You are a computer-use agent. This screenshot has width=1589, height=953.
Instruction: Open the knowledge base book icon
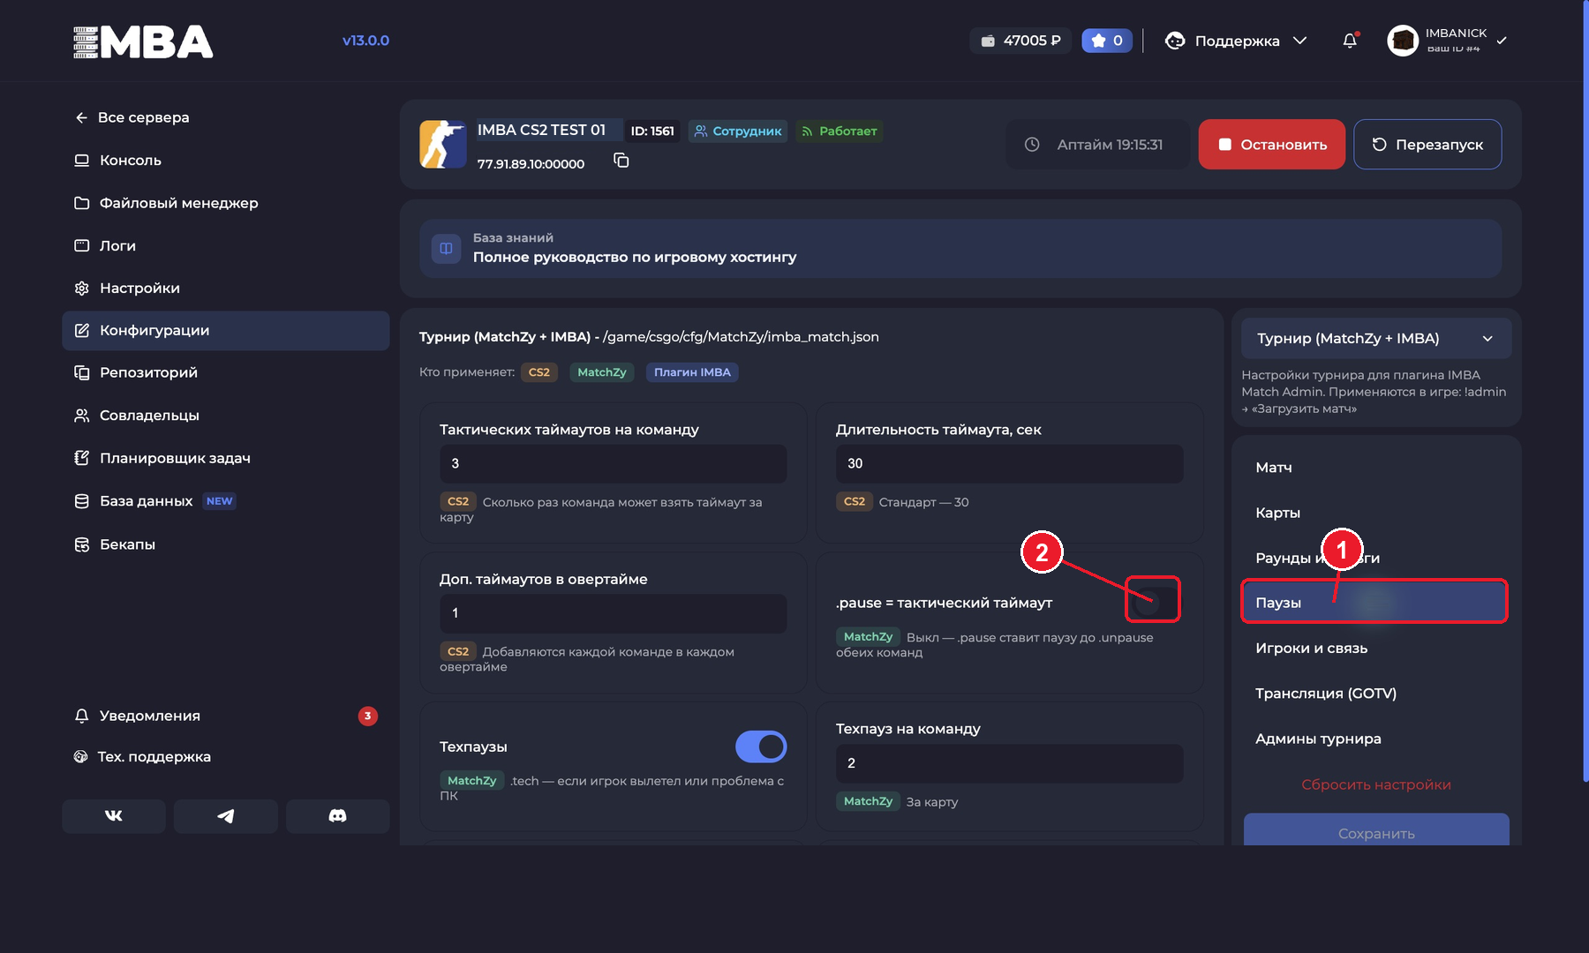coord(446,249)
